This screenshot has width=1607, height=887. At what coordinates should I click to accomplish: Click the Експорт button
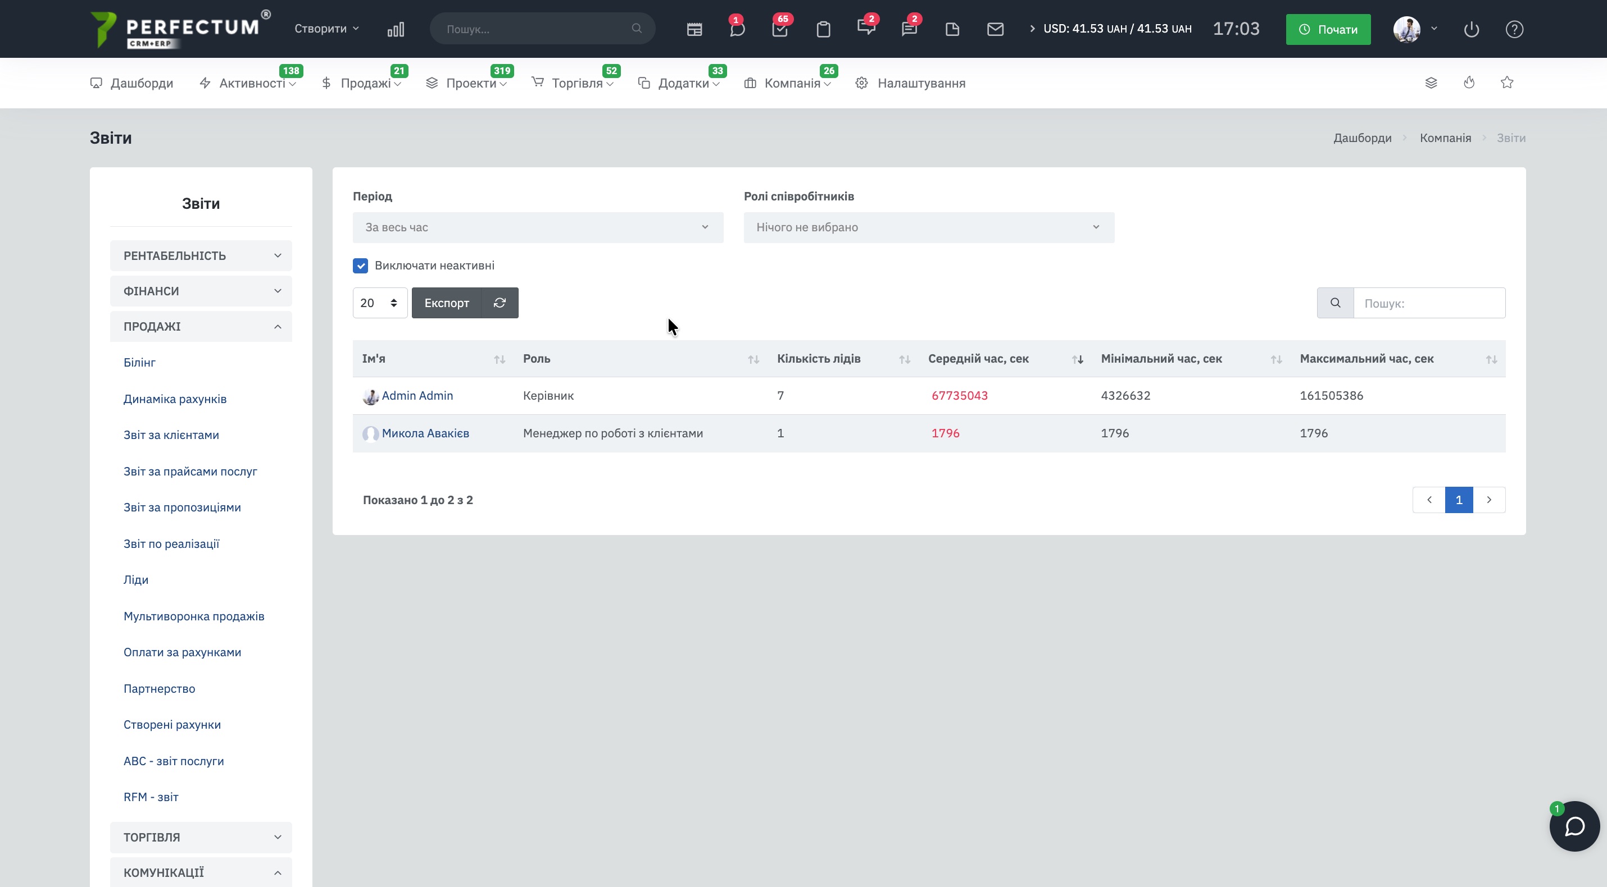click(447, 303)
